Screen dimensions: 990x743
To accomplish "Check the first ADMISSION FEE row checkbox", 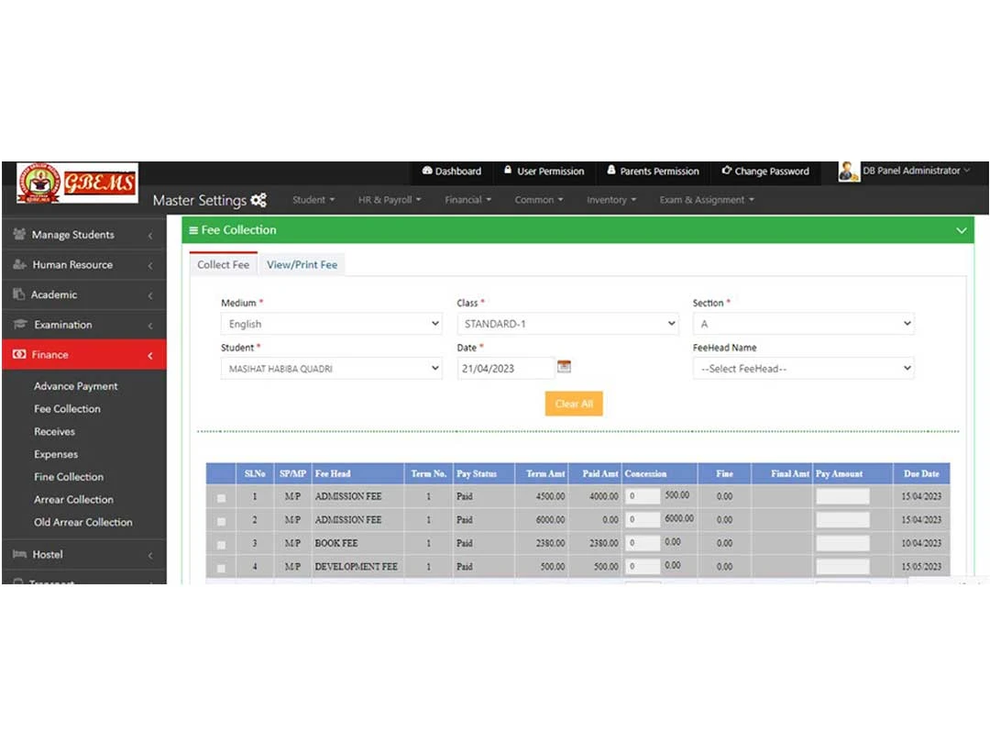I will pos(220,496).
